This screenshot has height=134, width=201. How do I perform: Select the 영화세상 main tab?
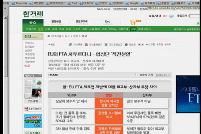click(56, 22)
